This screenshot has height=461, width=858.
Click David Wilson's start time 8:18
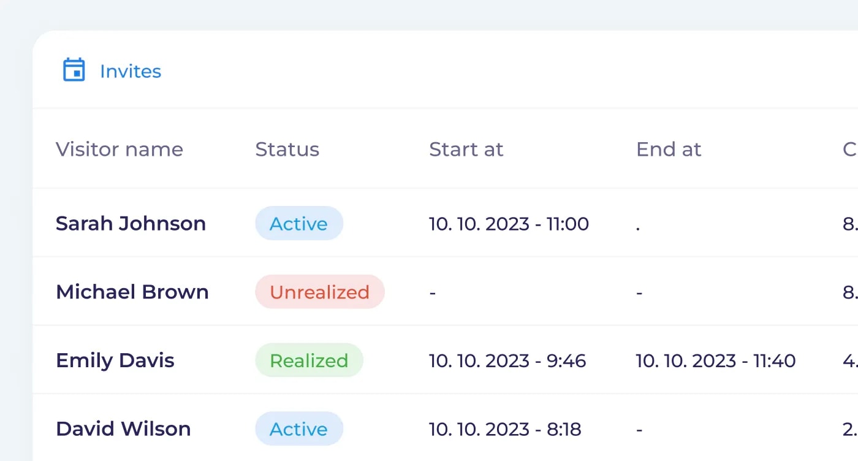(505, 429)
